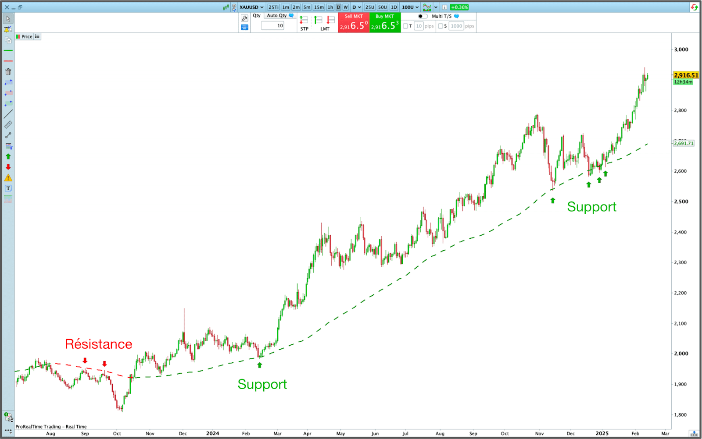Select the red down arrow tool

8,167
